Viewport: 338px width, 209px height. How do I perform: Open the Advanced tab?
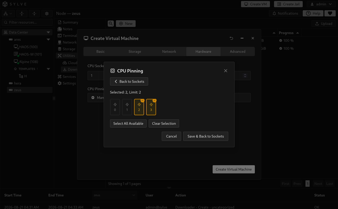238,51
